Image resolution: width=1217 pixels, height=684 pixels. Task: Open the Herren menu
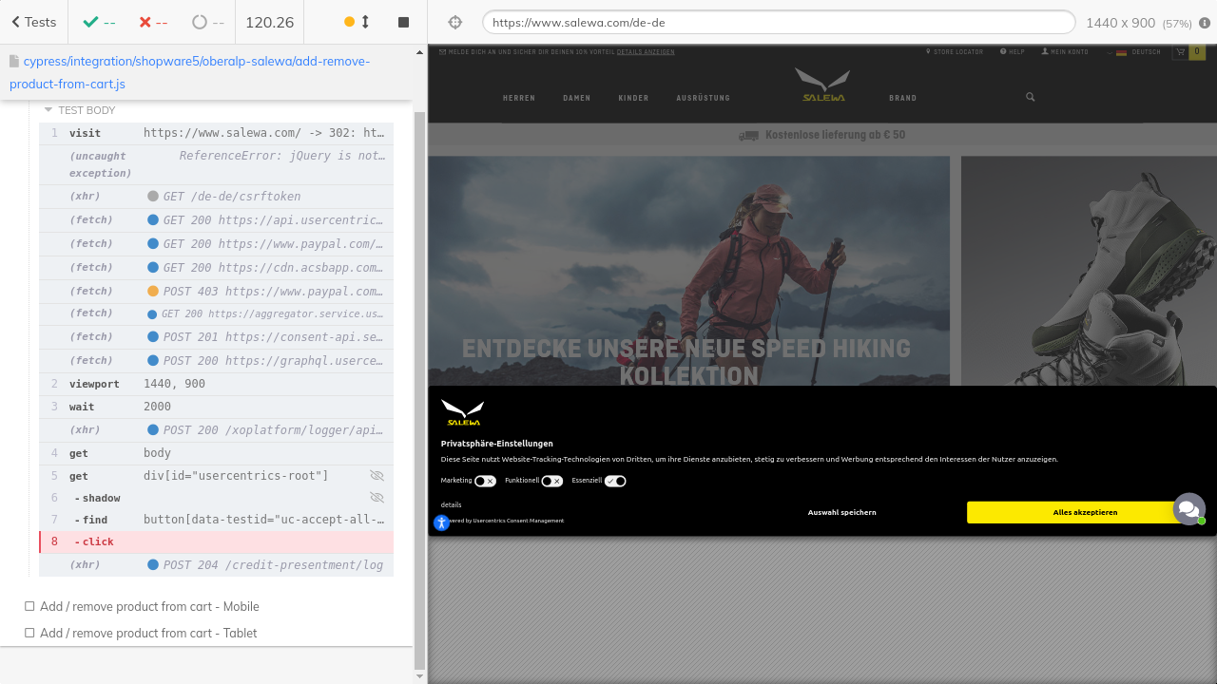pos(518,98)
